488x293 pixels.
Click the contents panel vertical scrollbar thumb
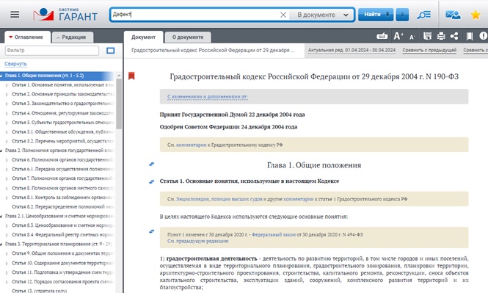click(x=119, y=104)
